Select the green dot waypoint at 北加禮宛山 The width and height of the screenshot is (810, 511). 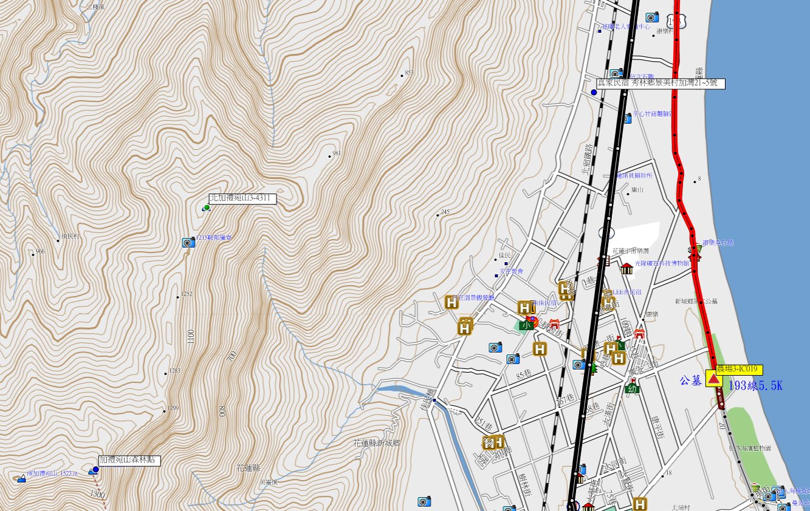point(207,208)
